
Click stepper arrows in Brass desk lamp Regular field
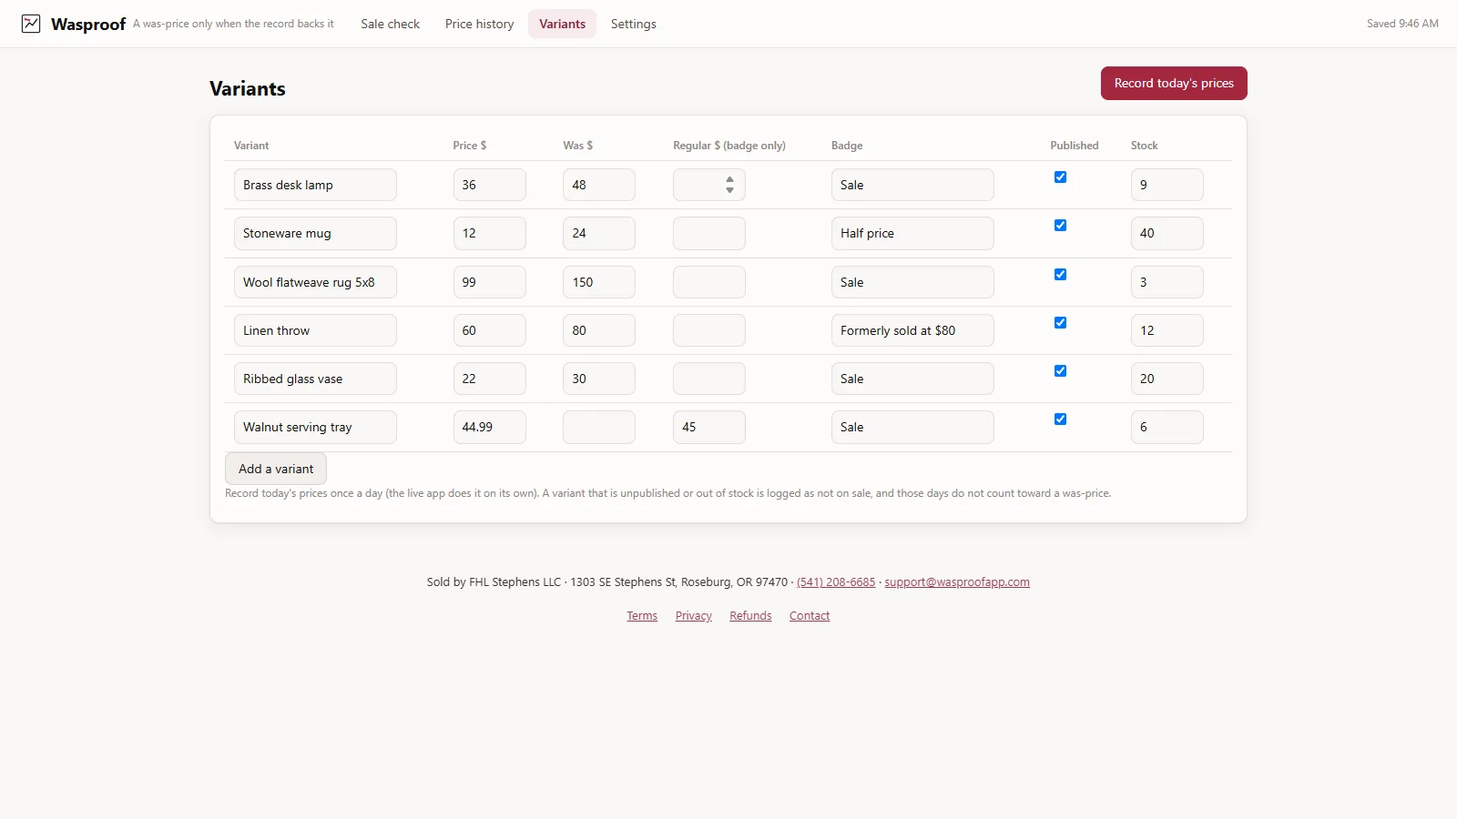pos(729,185)
